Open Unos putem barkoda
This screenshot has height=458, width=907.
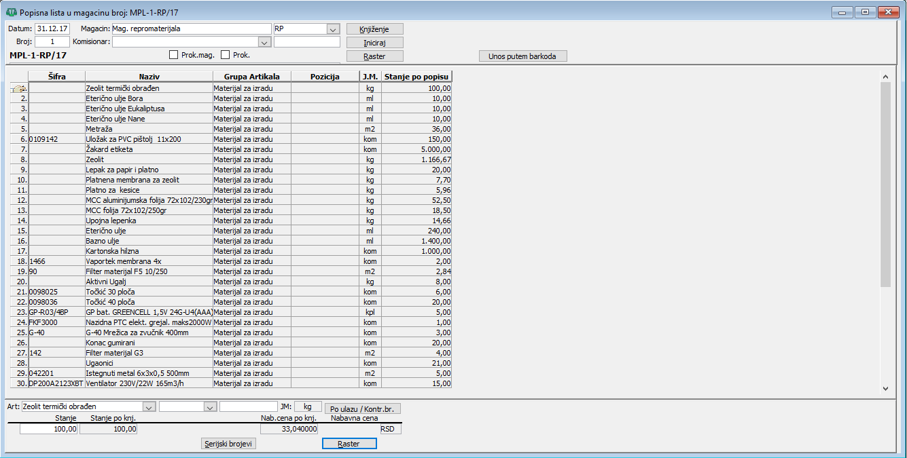point(522,56)
